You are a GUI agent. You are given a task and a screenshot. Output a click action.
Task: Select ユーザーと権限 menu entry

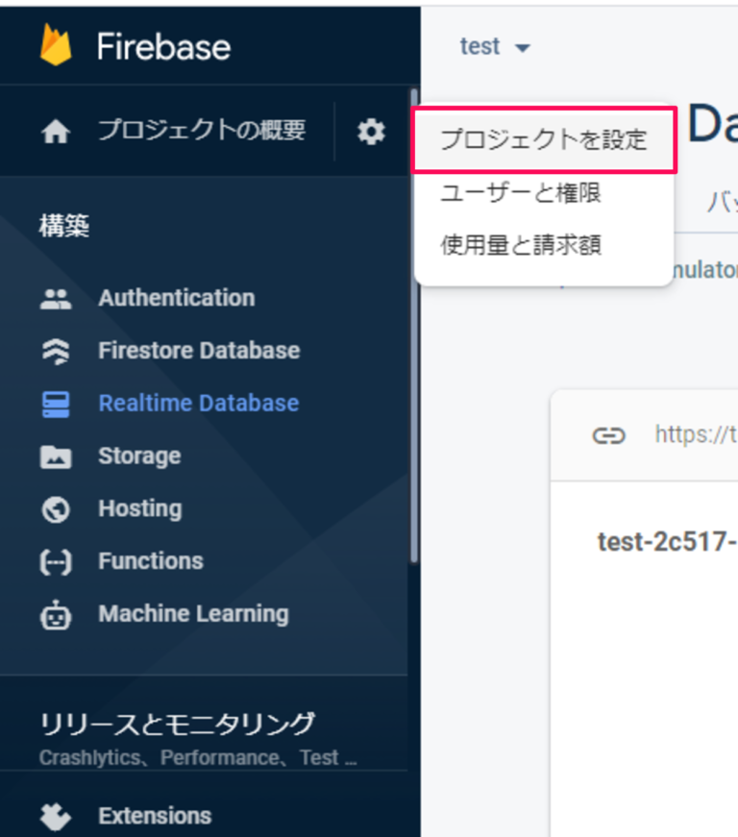coord(521,193)
